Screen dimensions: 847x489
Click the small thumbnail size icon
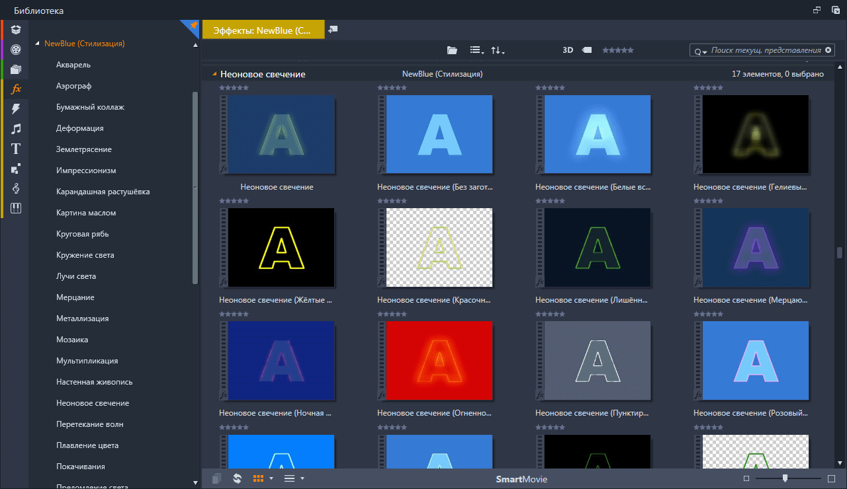pyautogui.click(x=746, y=478)
